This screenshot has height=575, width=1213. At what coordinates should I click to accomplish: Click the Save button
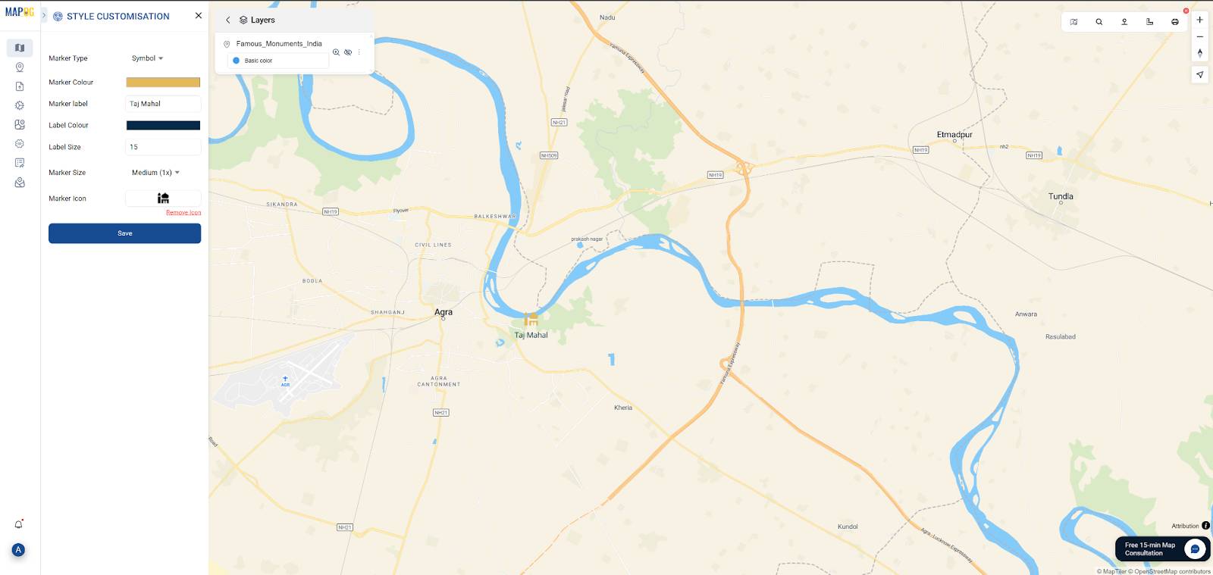pos(125,233)
